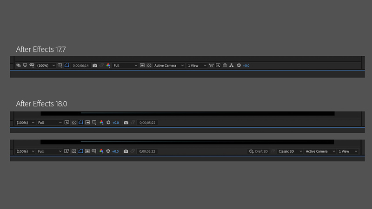Click the 0;00;05;22 timecode in bottom toolbar
This screenshot has width=372, height=209.
(147, 151)
